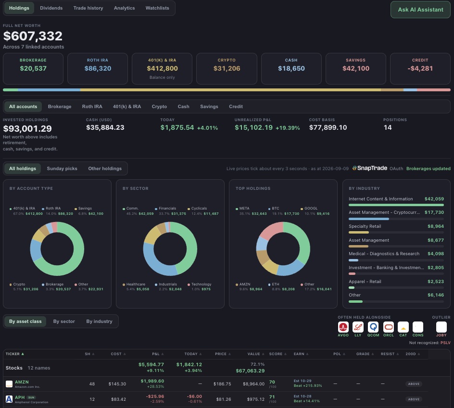This screenshot has width=454, height=408.
Task: Sort table by Earn column
Action: coord(301,354)
